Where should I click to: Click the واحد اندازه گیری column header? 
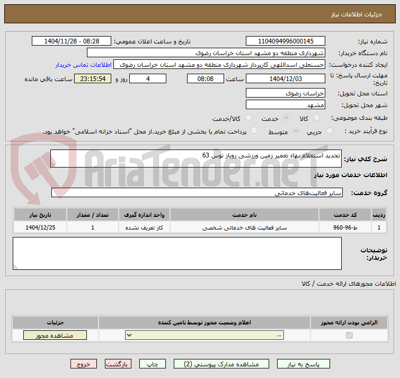[x=144, y=215]
